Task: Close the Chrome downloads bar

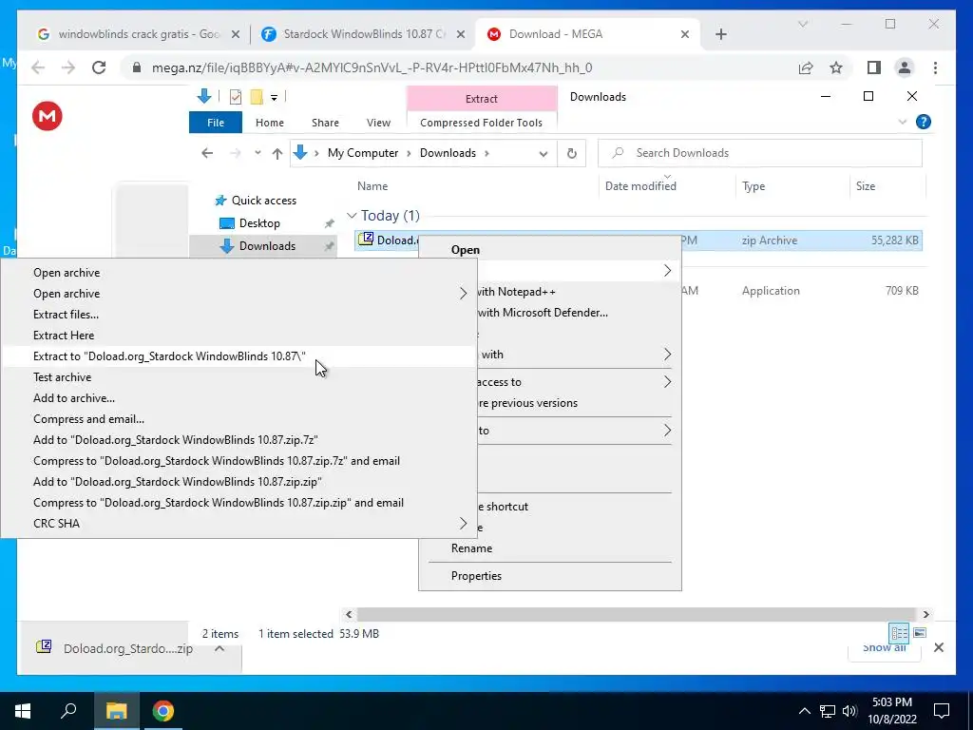Action: (939, 647)
